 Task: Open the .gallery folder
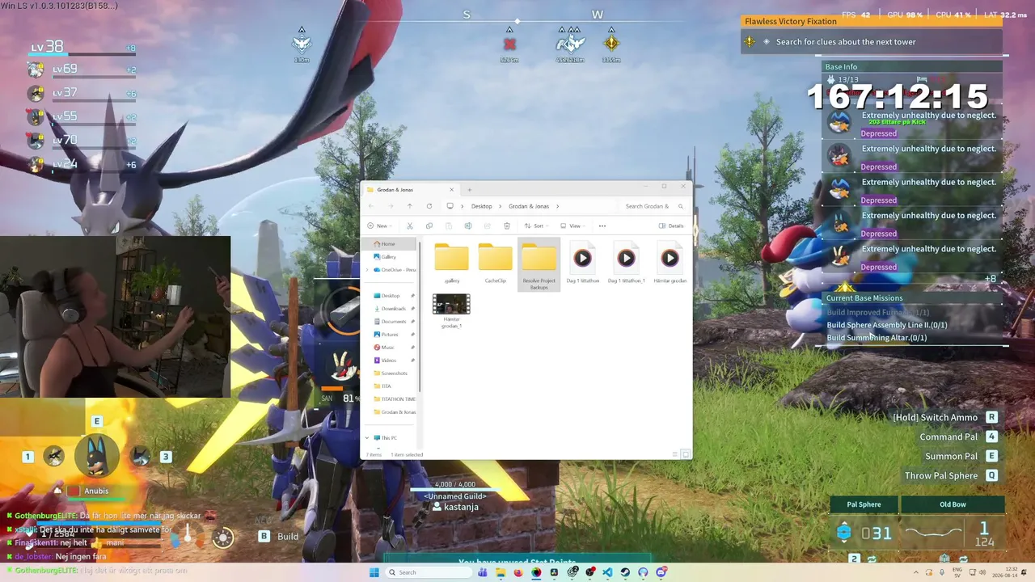click(451, 263)
